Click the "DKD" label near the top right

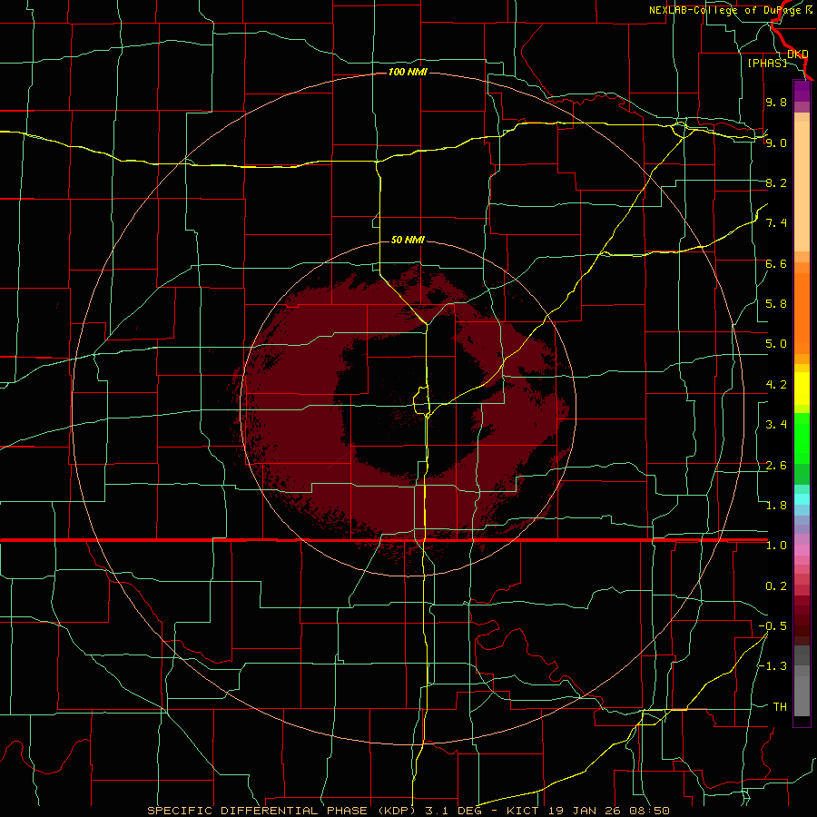pyautogui.click(x=797, y=54)
